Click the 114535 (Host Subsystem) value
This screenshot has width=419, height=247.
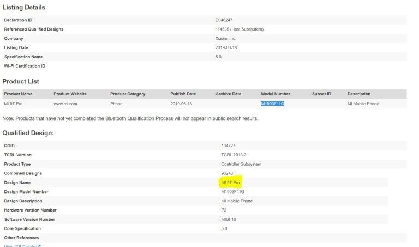(240, 29)
